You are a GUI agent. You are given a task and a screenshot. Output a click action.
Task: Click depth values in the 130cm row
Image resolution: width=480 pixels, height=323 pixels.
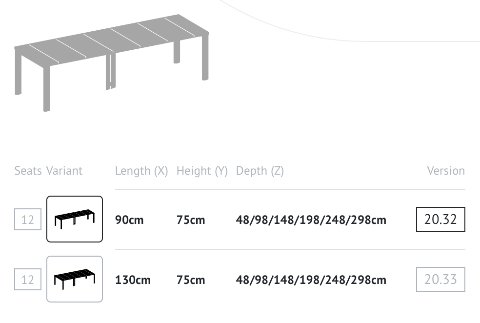click(x=311, y=280)
